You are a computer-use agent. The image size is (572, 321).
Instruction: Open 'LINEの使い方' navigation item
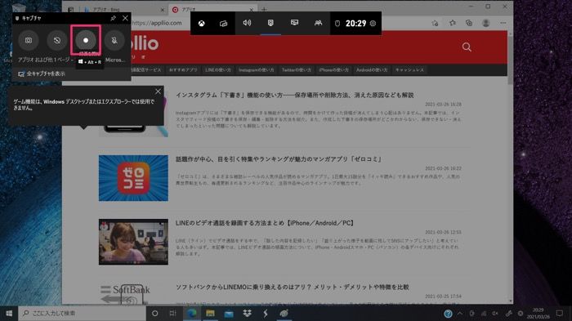(x=218, y=69)
